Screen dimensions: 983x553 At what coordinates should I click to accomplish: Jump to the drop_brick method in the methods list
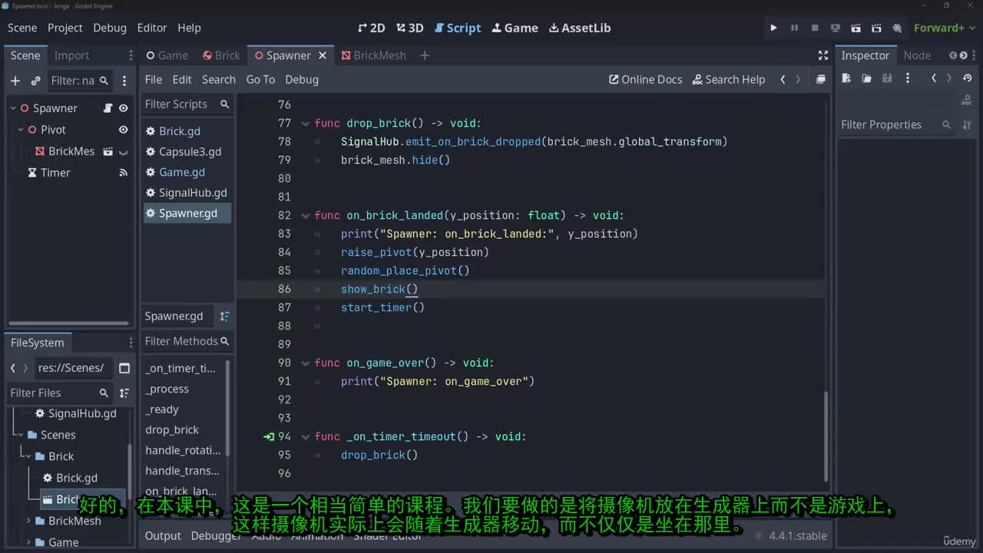pos(172,430)
